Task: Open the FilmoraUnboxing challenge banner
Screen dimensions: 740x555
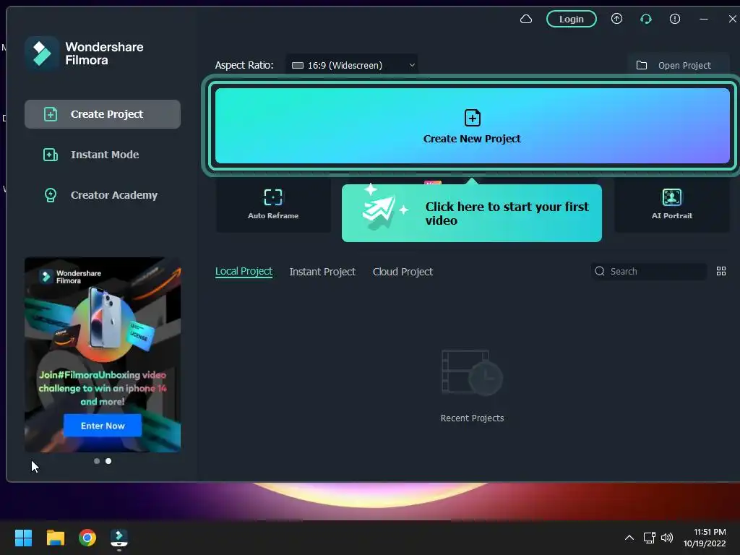Action: pos(103,354)
